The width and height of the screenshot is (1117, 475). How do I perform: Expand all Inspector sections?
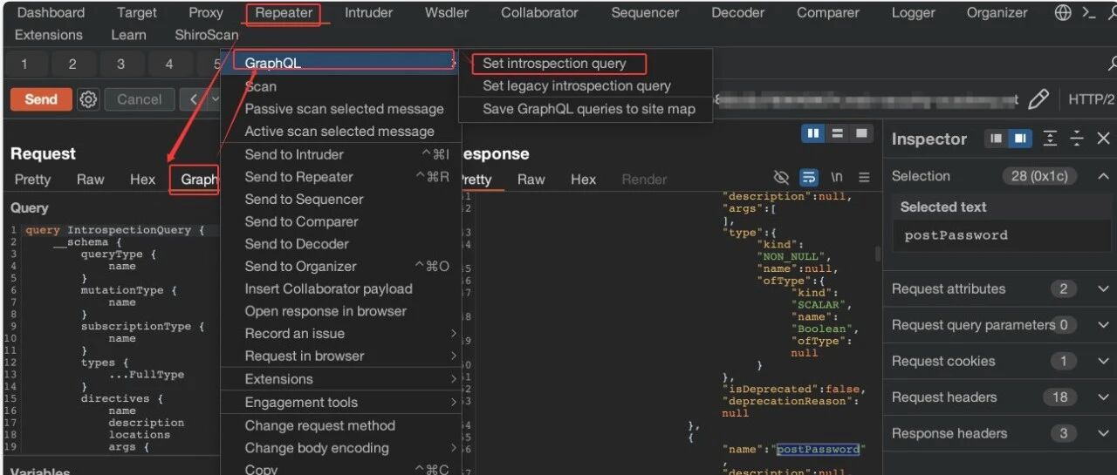point(1050,139)
